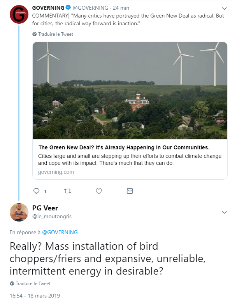Click GOVERNING red G profile avatar
Viewport: 237px width, 303px height.
coord(19,14)
